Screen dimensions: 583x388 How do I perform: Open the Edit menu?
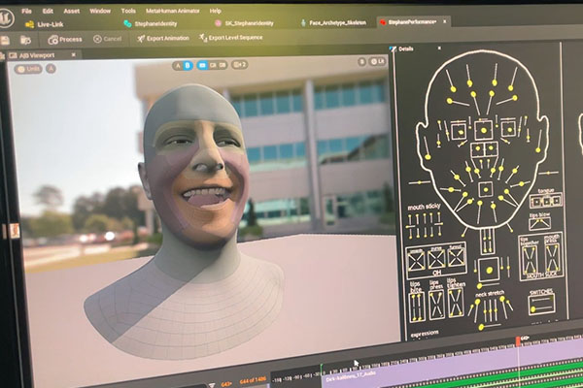tap(48, 11)
